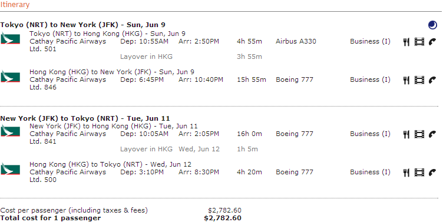Viewport: 443px width, 222px height.
Task: Click phone icon for flight 846
Action: pos(432,80)
